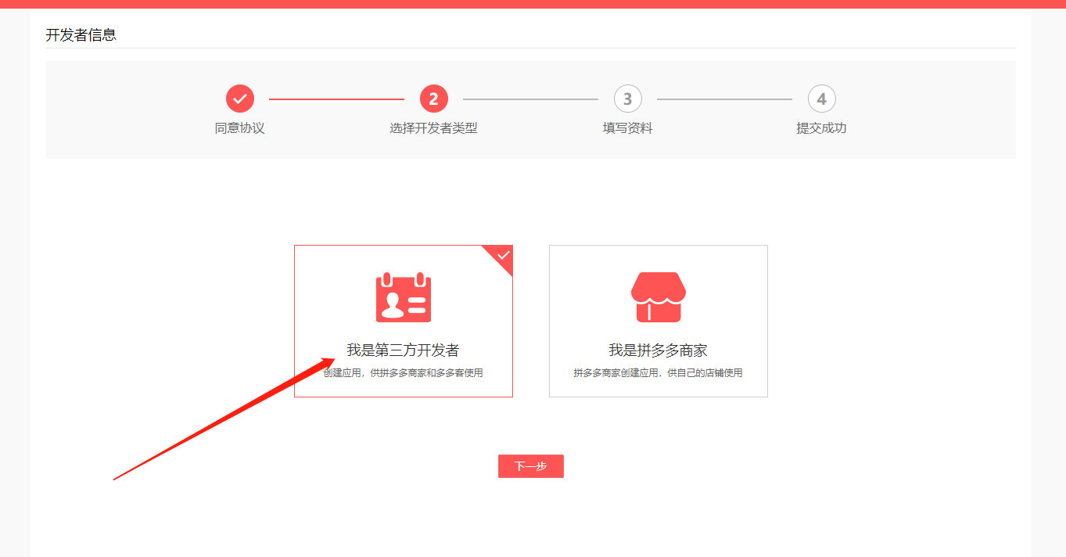This screenshot has height=557, width=1066.
Task: Click the 填写资料 step label
Action: (x=628, y=128)
